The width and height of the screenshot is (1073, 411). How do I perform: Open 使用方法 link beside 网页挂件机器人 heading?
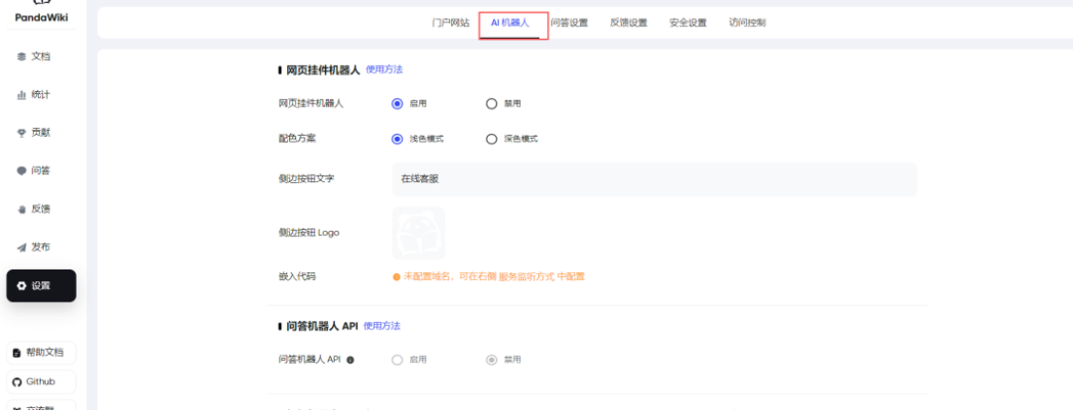click(x=384, y=70)
